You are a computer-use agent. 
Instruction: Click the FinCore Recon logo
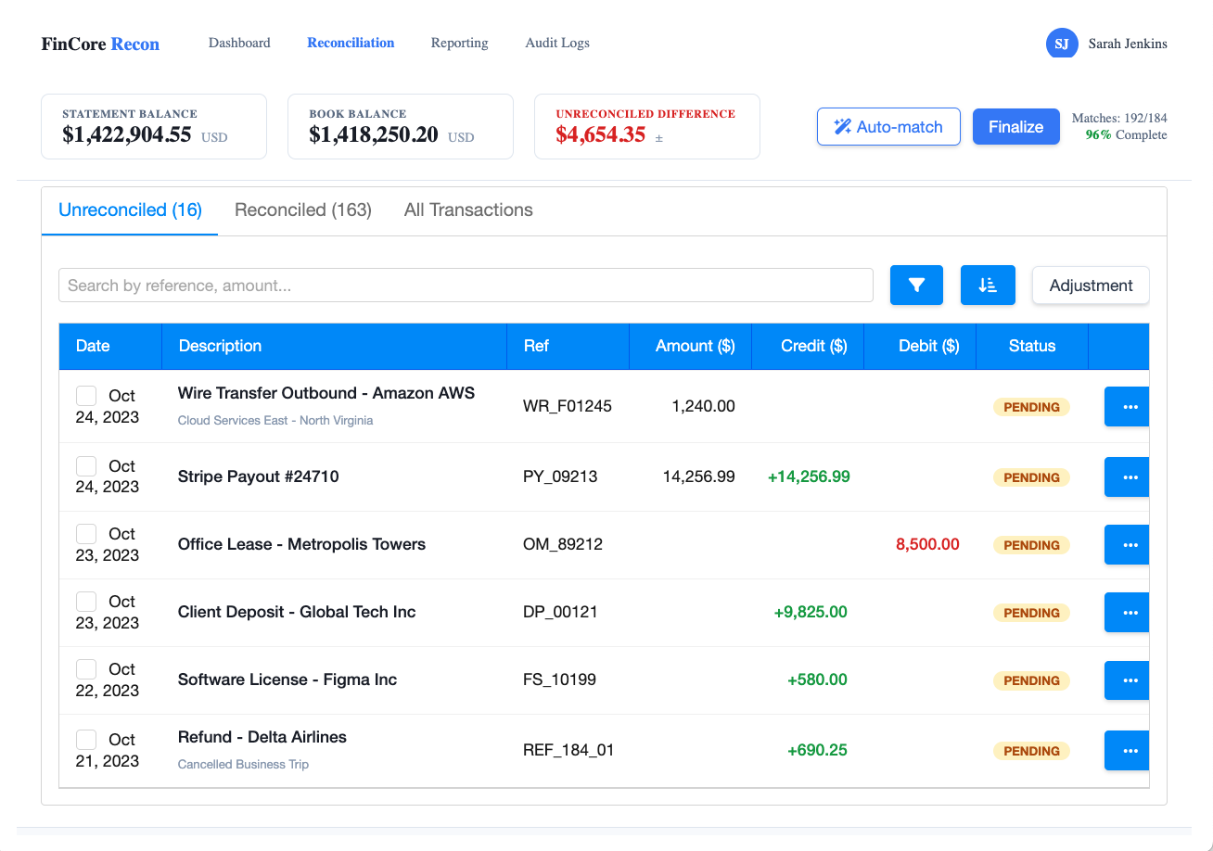[99, 43]
